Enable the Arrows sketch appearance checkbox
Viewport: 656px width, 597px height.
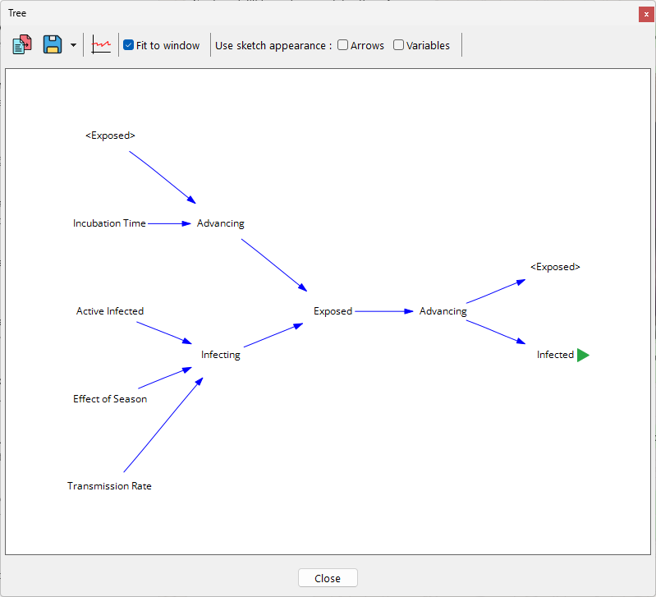pyautogui.click(x=343, y=45)
